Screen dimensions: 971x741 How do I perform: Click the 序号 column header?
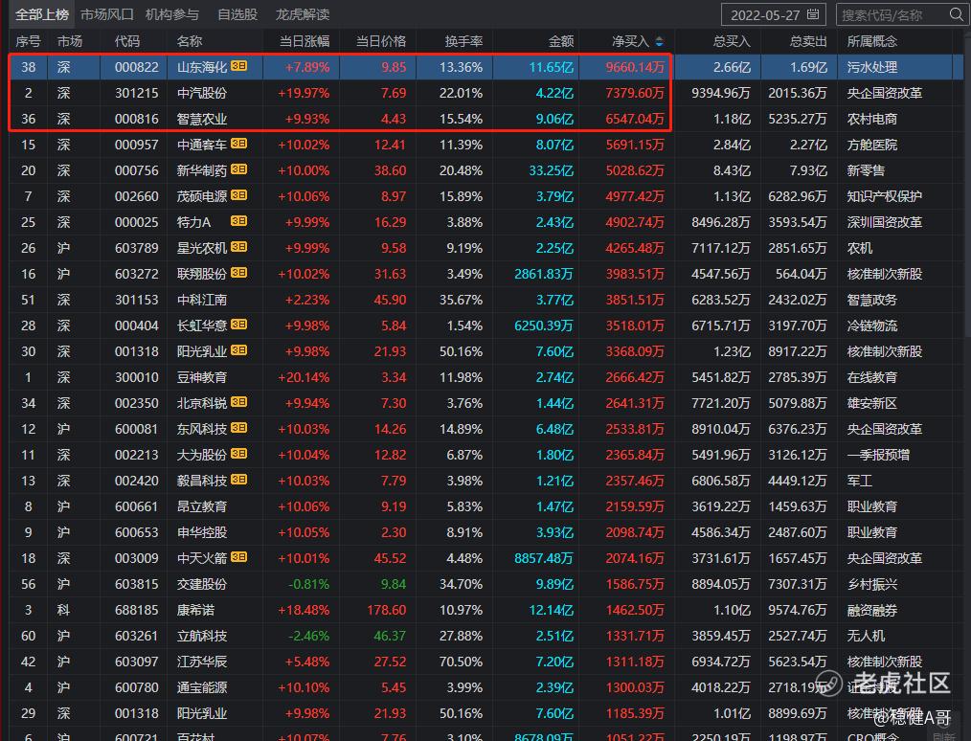click(x=28, y=41)
